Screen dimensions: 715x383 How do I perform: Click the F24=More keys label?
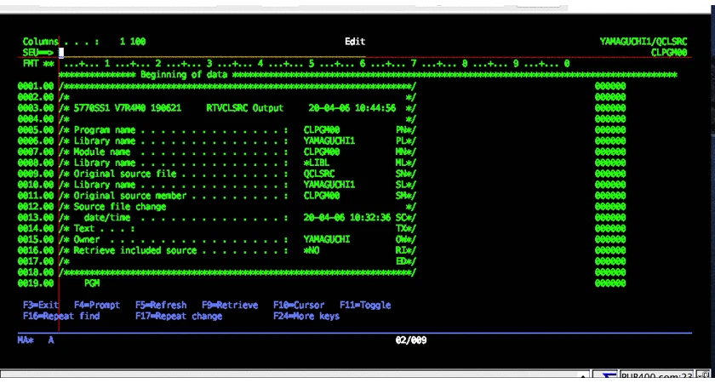pyautogui.click(x=306, y=316)
